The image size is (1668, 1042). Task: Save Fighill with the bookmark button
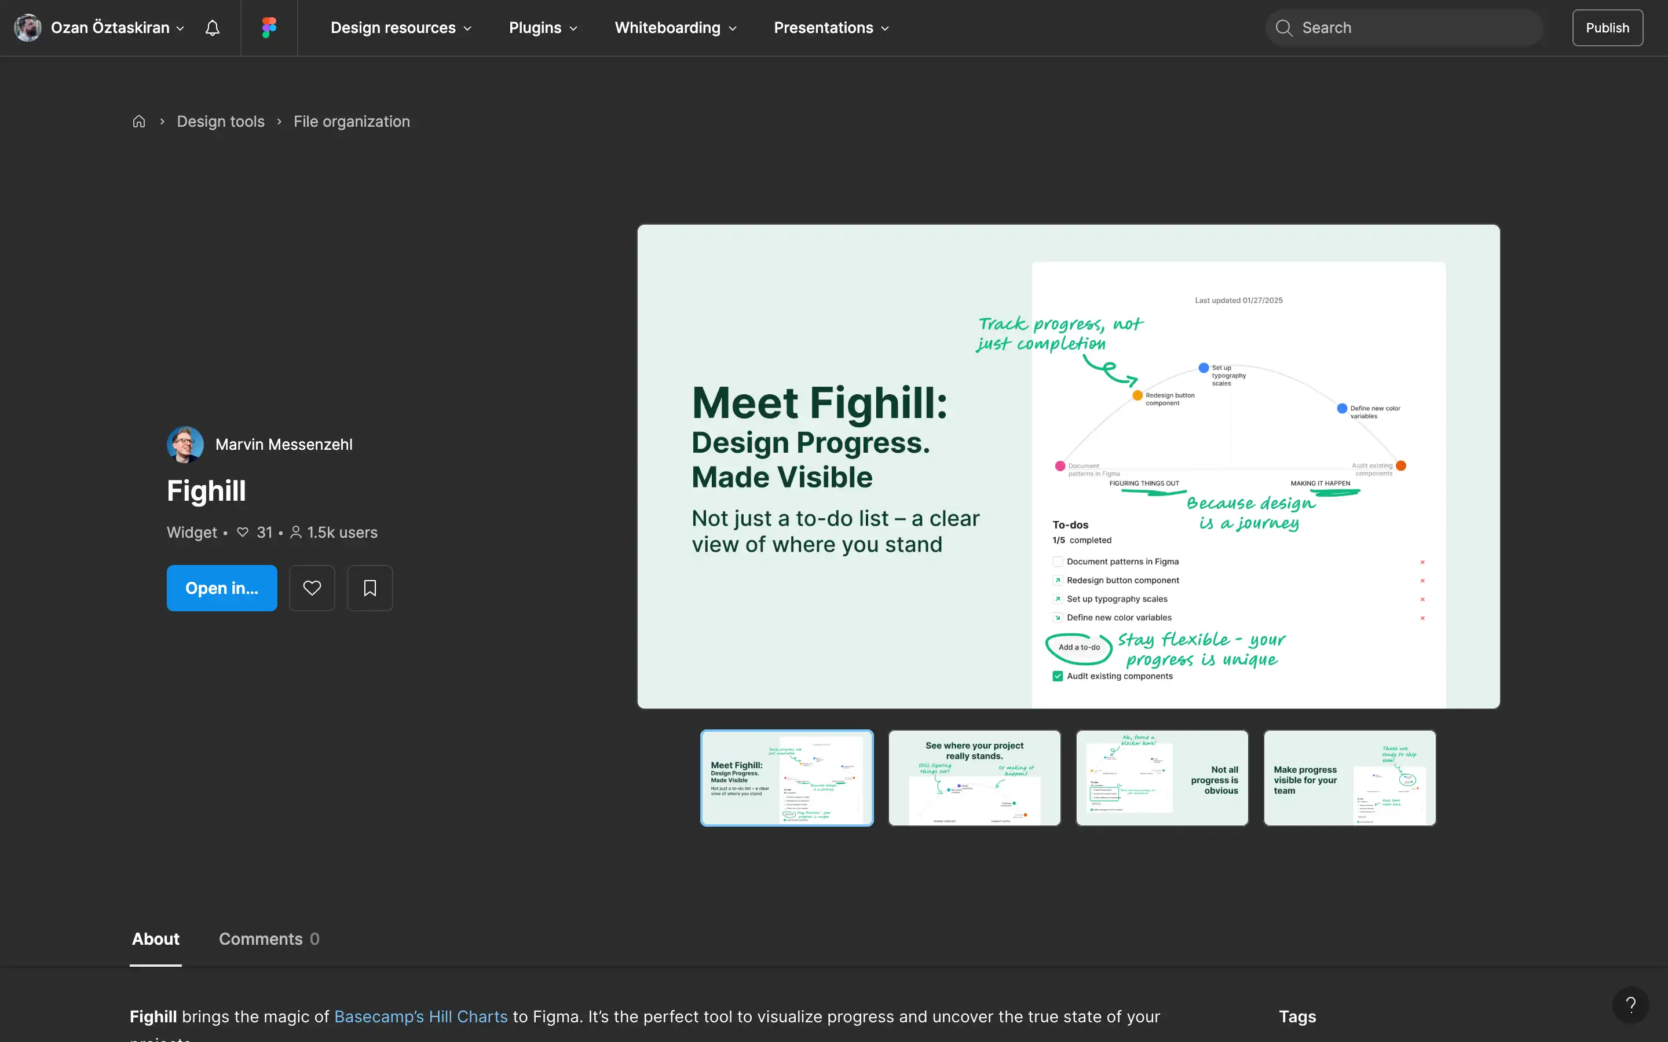click(x=370, y=588)
